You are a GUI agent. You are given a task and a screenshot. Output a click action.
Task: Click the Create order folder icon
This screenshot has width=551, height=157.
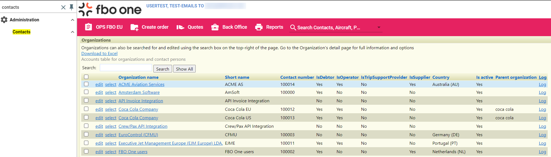[x=134, y=27]
